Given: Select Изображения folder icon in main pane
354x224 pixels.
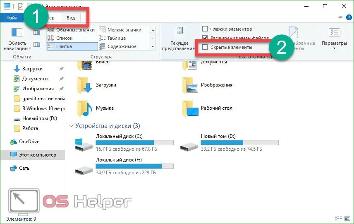Looking at the screenshot, I should click(190, 85).
